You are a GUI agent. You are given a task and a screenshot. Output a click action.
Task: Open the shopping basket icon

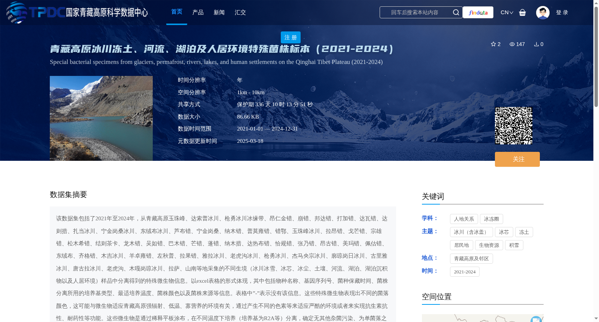tap(522, 12)
